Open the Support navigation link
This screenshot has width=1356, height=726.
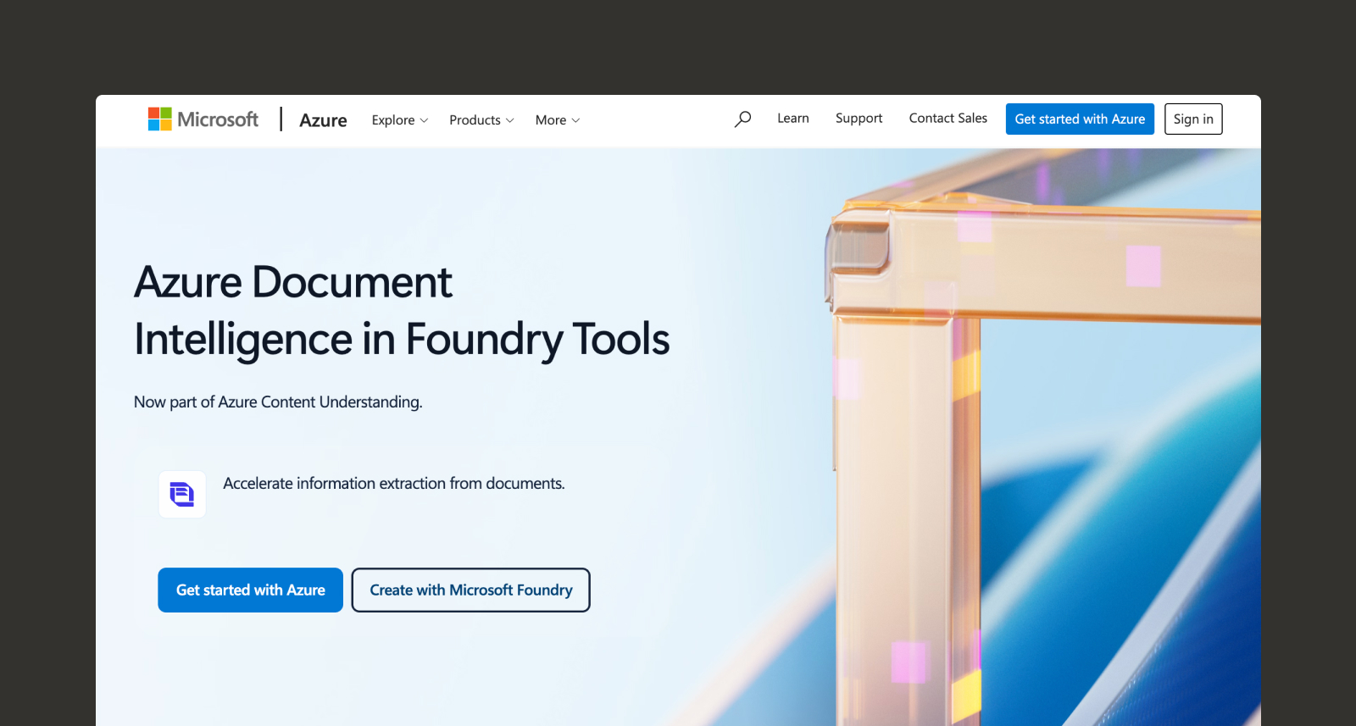[859, 119]
